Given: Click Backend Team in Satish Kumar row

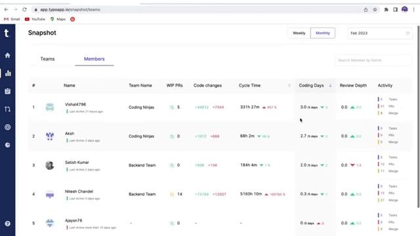Looking at the screenshot, I should [x=142, y=165].
